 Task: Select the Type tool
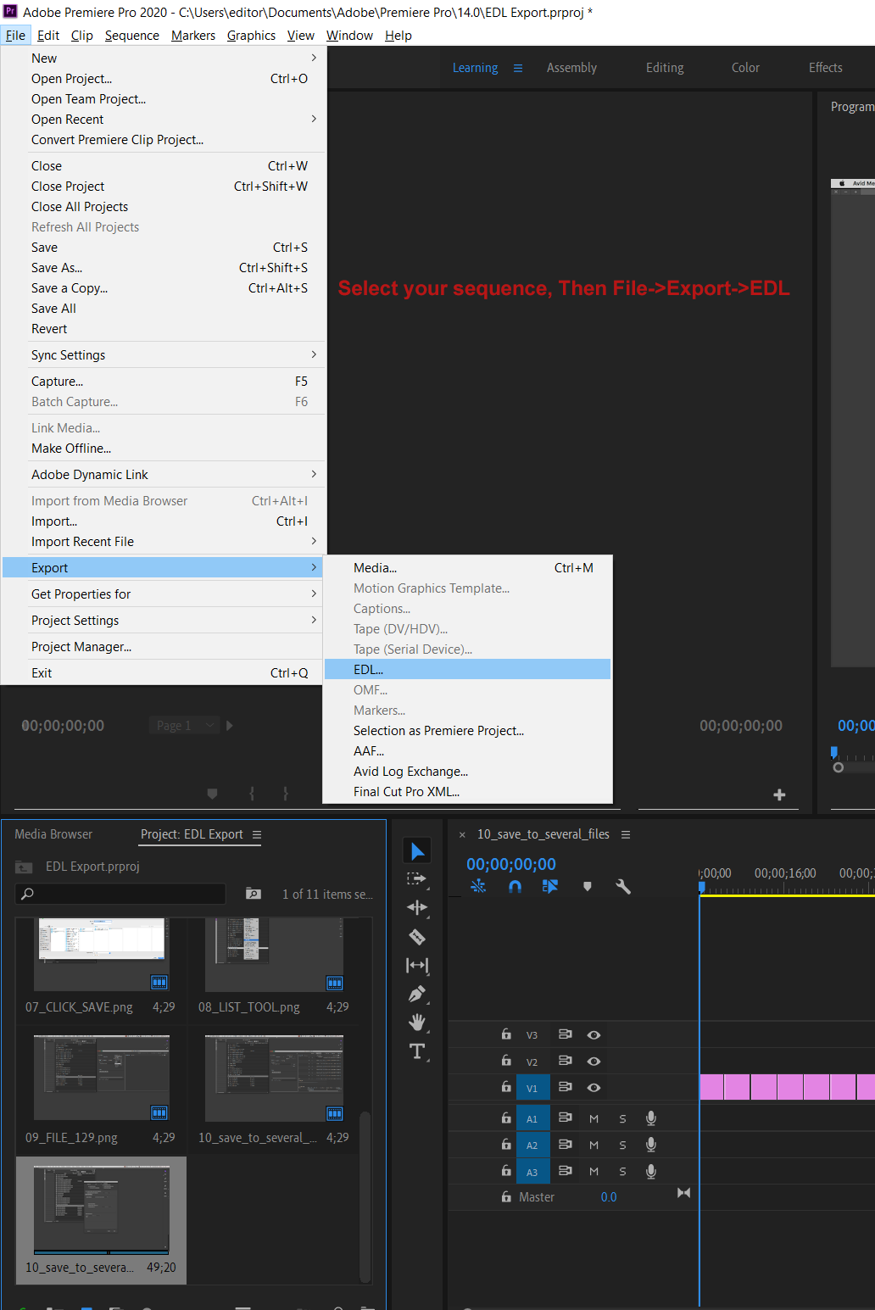[x=417, y=1051]
